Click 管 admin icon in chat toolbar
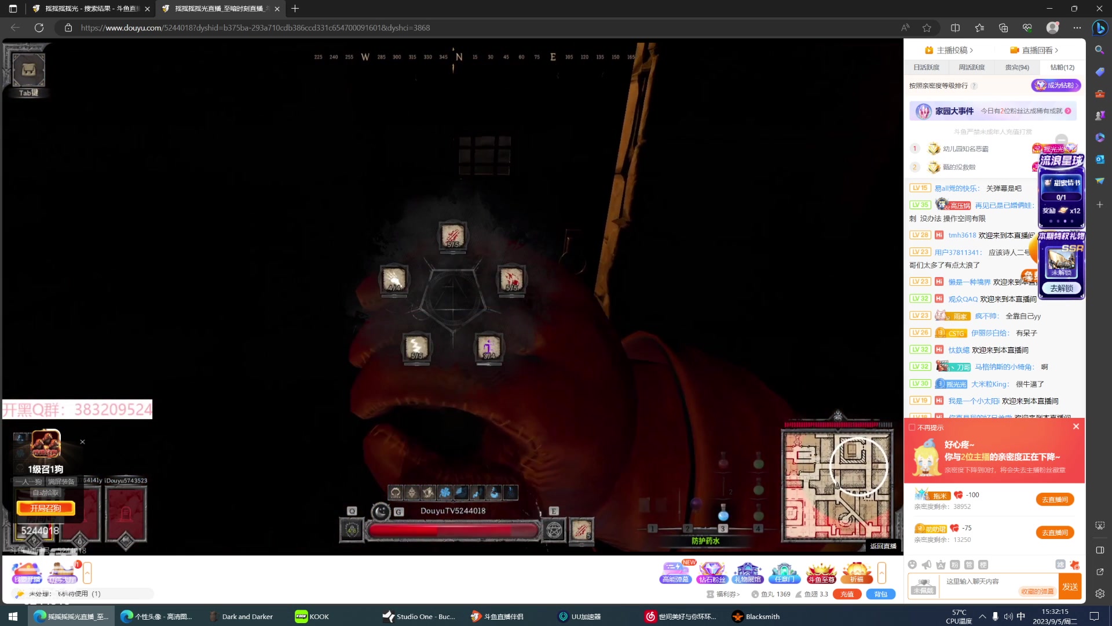The image size is (1112, 626). [x=969, y=565]
